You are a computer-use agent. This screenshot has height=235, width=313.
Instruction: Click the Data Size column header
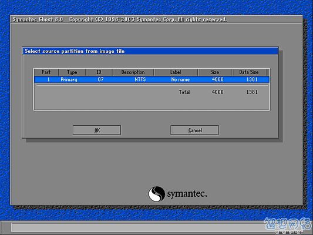tap(249, 72)
